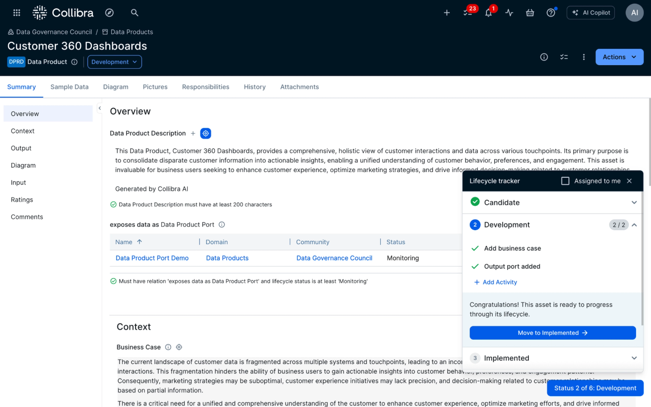Switch to the Diagram tab

[x=116, y=87]
